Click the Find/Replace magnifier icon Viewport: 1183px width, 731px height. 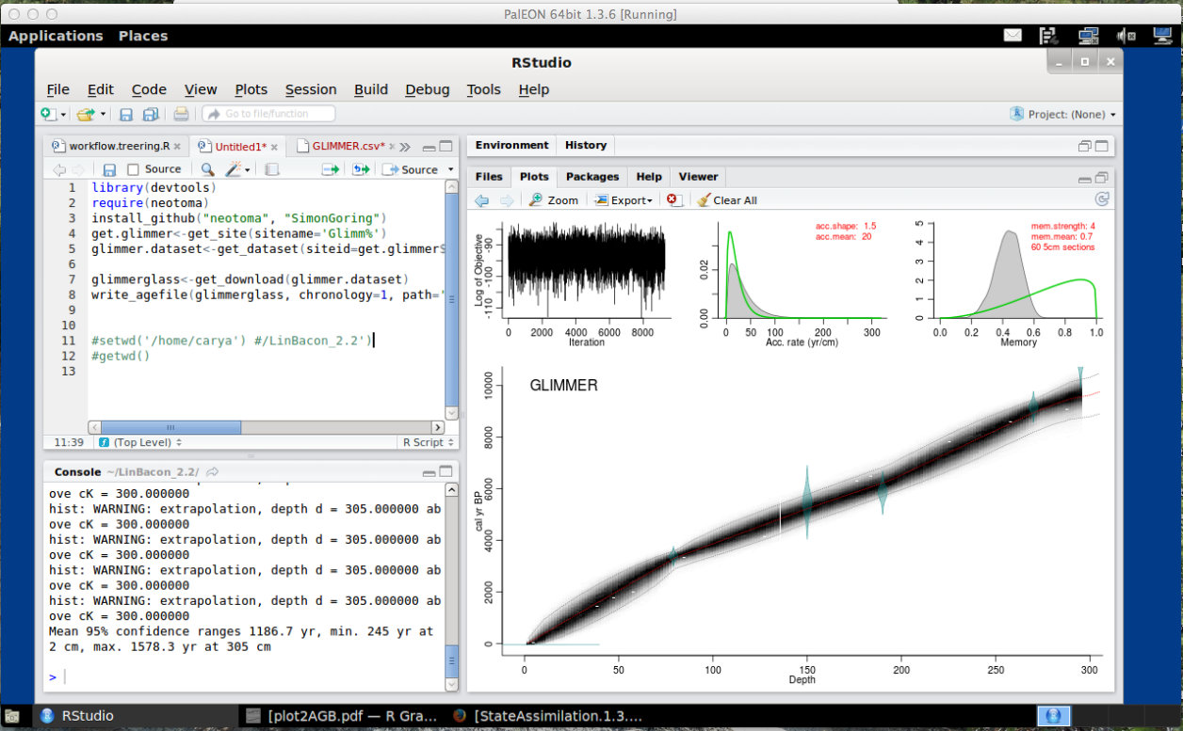tap(207, 169)
